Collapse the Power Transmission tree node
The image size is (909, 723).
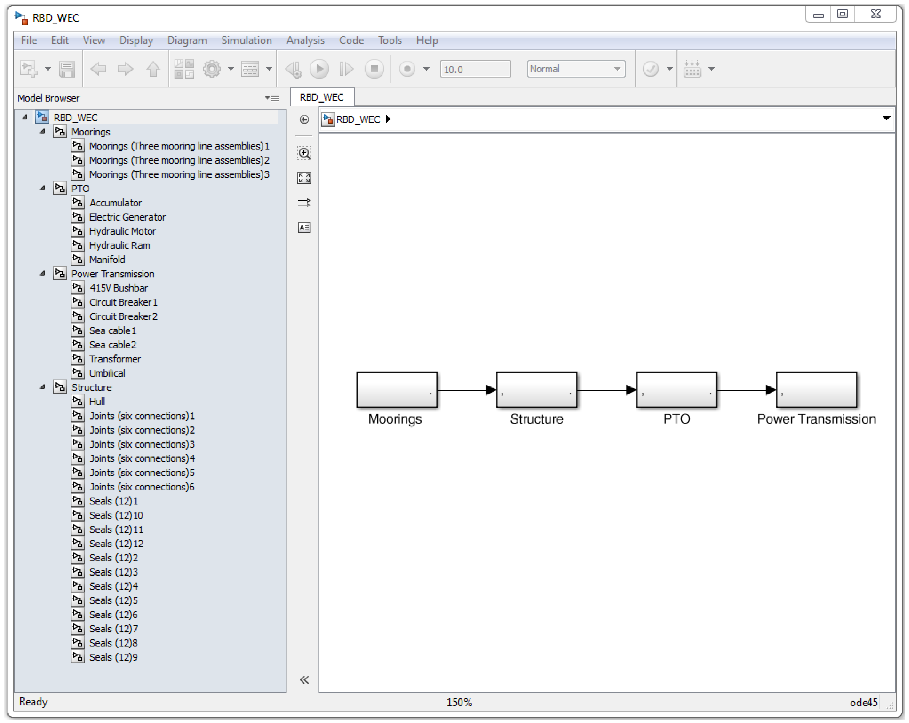42,273
